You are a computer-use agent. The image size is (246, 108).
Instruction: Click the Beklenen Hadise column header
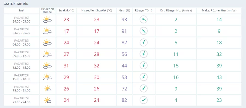click(x=48, y=10)
